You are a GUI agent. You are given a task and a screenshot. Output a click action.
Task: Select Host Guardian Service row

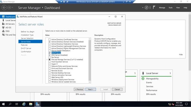(x=60, y=62)
